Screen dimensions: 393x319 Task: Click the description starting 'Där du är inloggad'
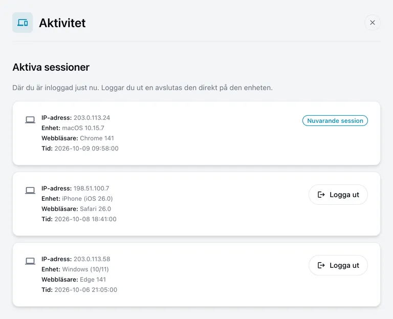(142, 88)
